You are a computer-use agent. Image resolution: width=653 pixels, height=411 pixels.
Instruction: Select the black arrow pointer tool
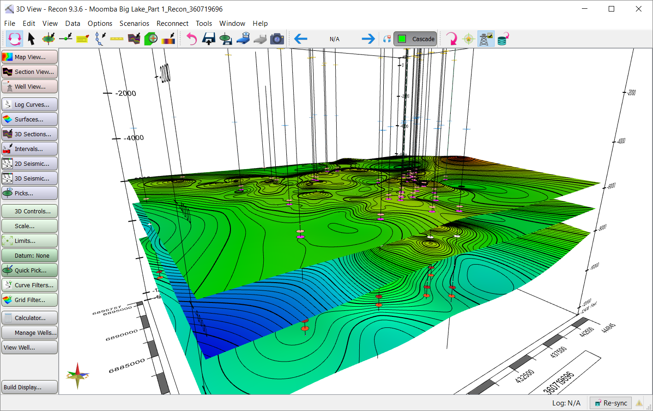(x=31, y=39)
